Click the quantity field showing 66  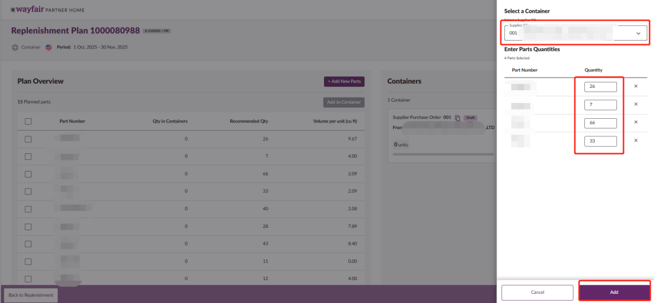tap(600, 123)
